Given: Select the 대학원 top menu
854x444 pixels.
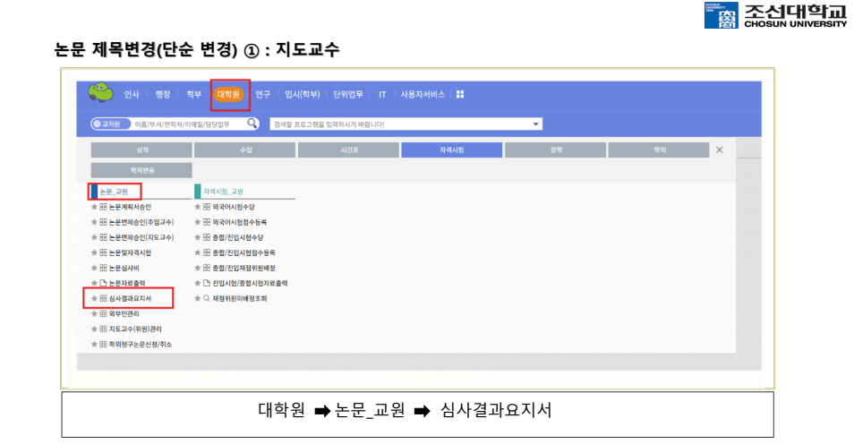Looking at the screenshot, I should coord(229,94).
